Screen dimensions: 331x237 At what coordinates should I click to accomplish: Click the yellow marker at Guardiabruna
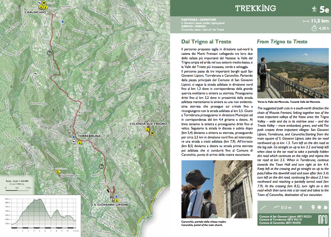(58, 172)
